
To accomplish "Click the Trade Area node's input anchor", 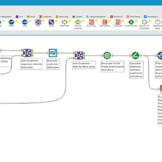I will coord(102,56).
